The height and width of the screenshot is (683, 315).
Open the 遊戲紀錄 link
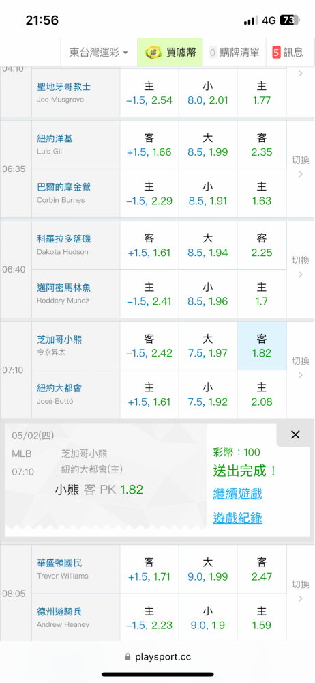click(237, 518)
